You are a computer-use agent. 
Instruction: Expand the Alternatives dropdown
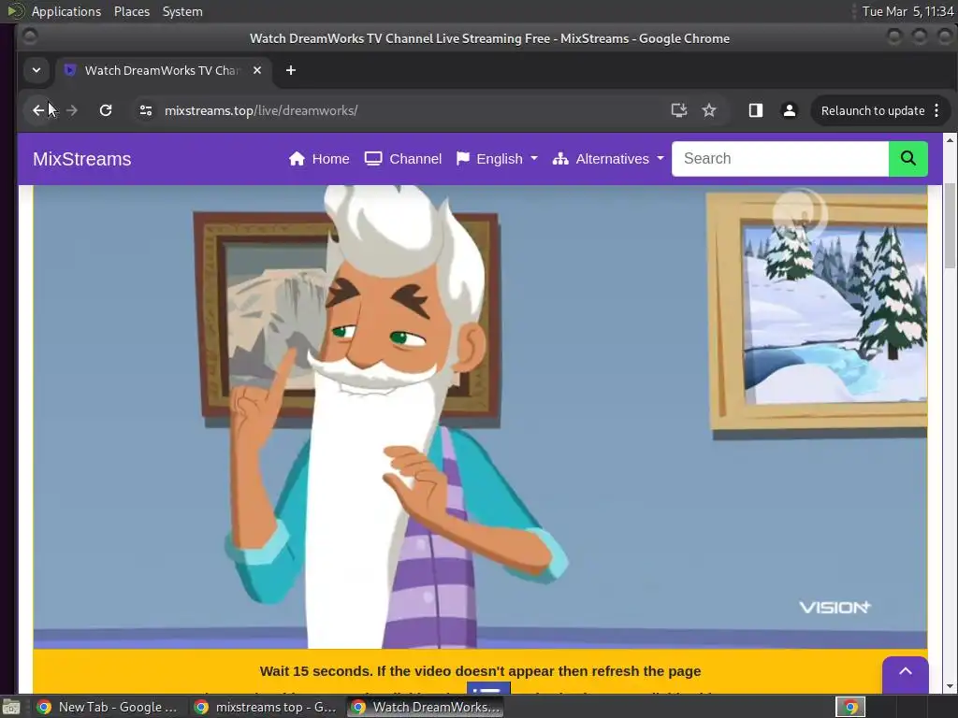pyautogui.click(x=608, y=159)
